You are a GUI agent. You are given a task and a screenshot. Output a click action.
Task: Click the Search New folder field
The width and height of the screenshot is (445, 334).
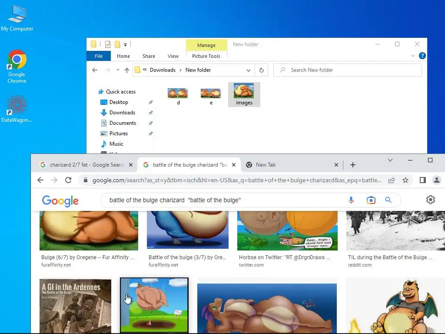click(x=347, y=70)
